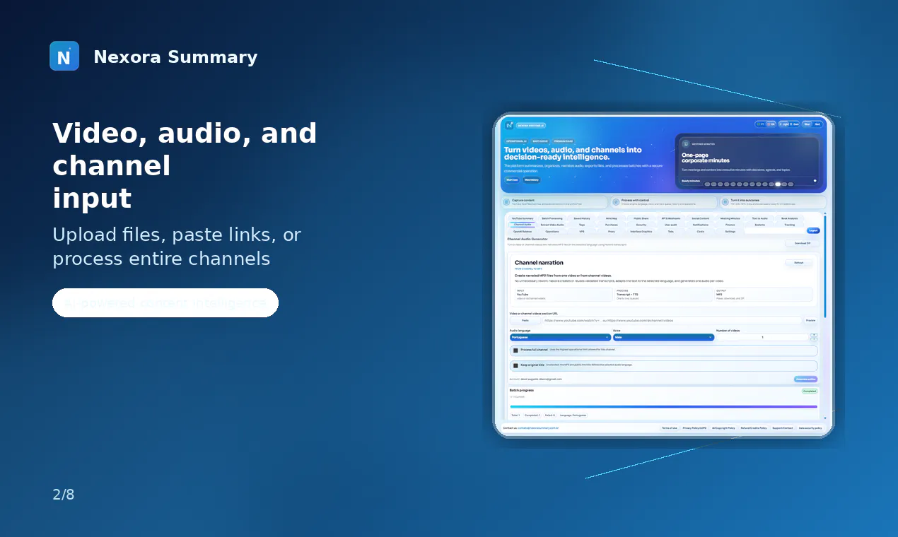The width and height of the screenshot is (898, 537).
Task: Check the Keep original title checkbox
Action: click(x=515, y=365)
